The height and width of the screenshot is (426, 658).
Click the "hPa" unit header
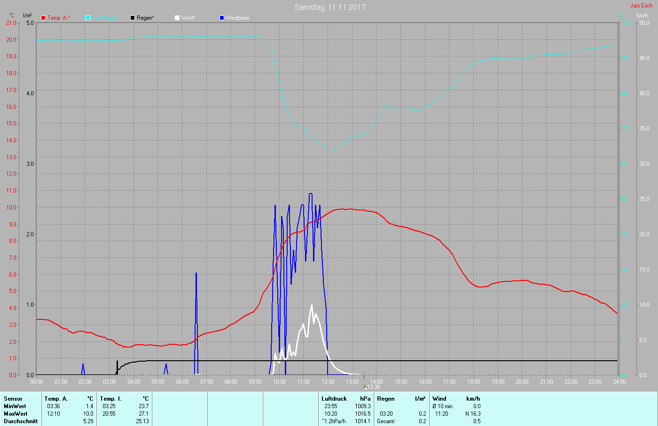365,399
